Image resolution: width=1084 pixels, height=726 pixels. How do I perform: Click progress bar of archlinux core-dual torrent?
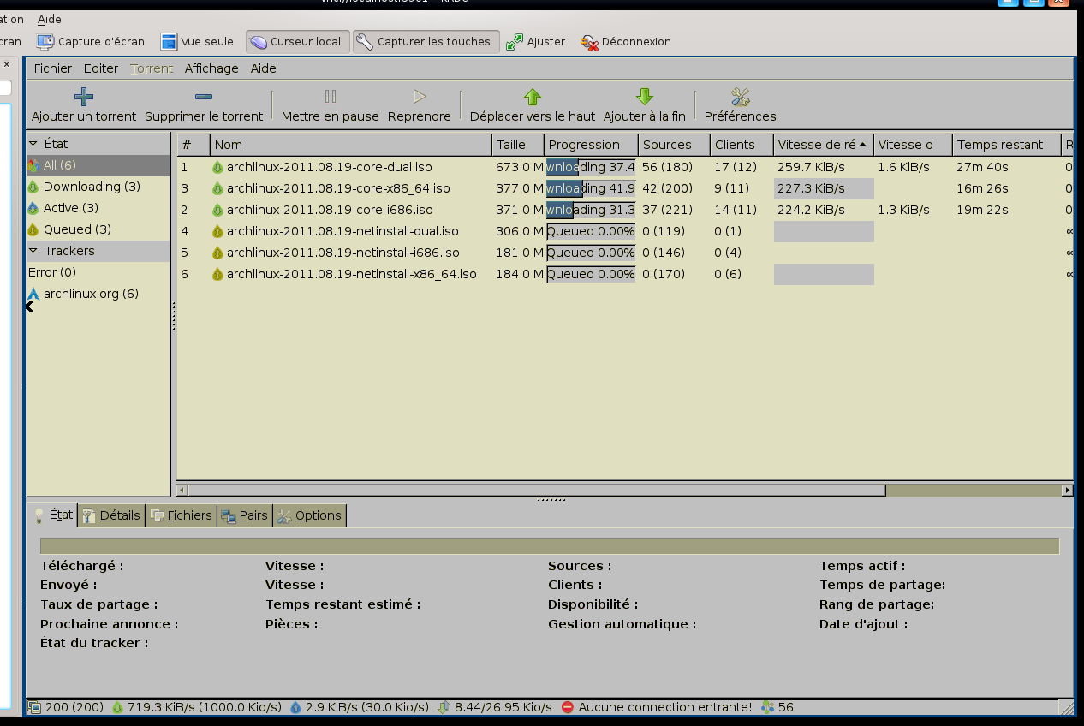coord(591,167)
